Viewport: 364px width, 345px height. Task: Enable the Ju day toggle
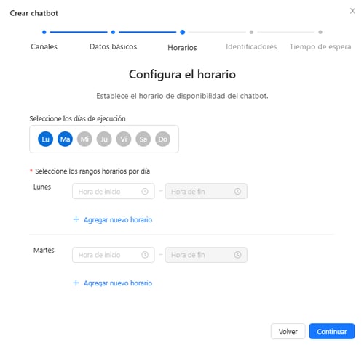[104, 139]
